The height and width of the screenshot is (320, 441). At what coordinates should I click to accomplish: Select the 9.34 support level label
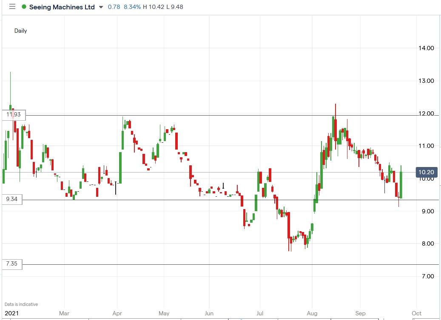click(x=12, y=199)
